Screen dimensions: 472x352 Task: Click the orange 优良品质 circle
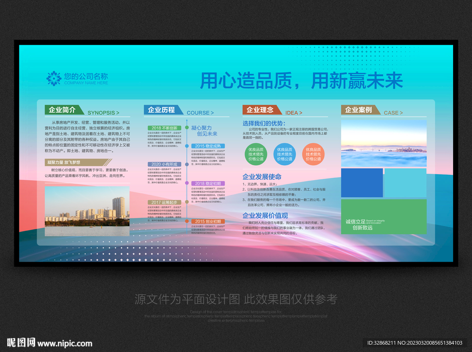[313, 154]
